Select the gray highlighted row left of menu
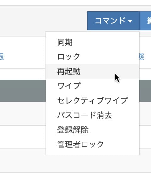151x177 pixels. [x=23, y=91]
